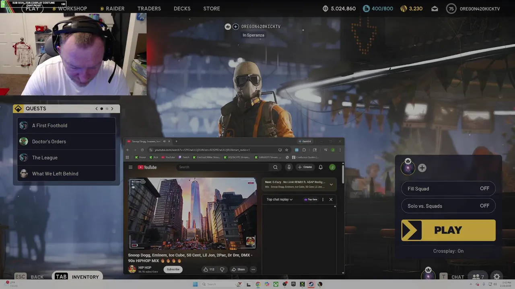Switch to the Decks tab
This screenshot has width=515, height=289.
pyautogui.click(x=182, y=8)
